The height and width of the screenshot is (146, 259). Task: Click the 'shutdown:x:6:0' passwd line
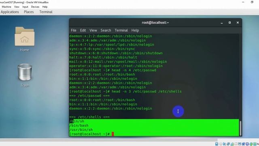[x=116, y=53]
